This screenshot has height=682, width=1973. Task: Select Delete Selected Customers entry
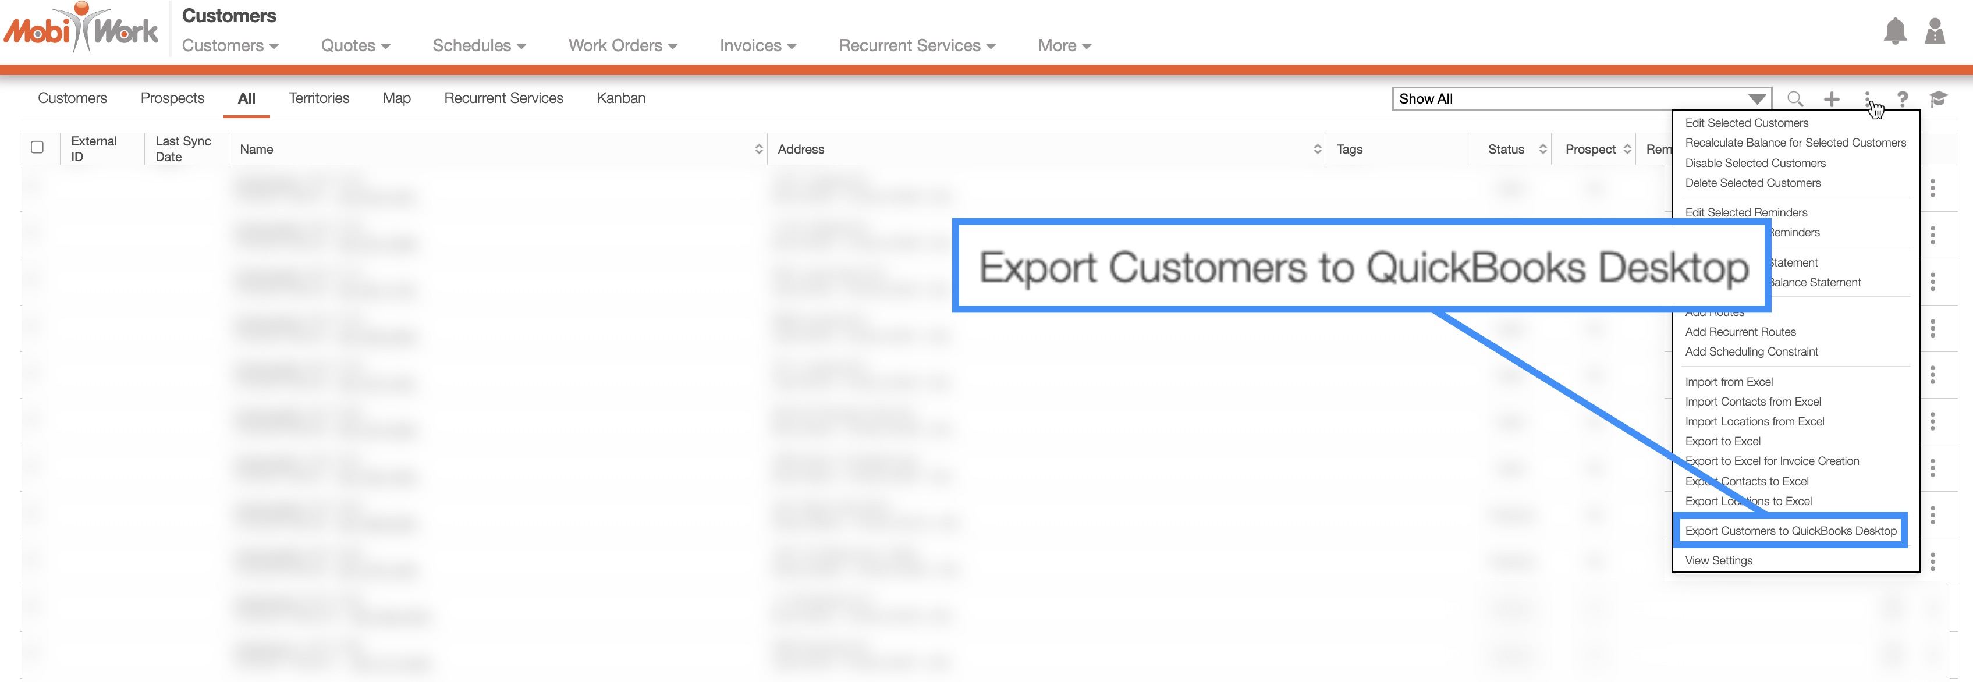[1752, 183]
